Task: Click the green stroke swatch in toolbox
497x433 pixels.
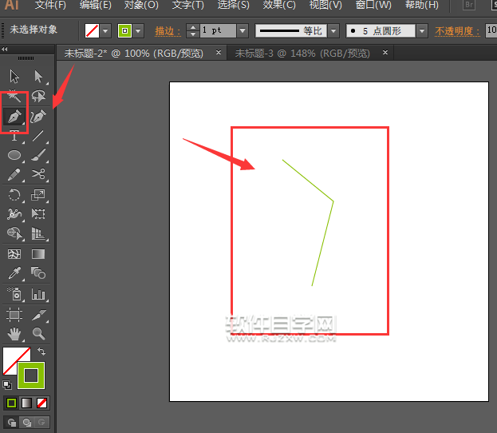Action: 32,375
